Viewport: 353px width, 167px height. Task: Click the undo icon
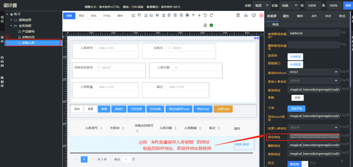(x=205, y=15)
